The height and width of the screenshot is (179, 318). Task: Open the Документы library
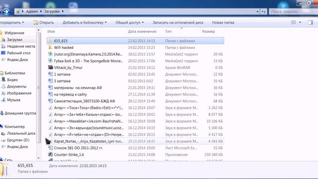[16, 87]
